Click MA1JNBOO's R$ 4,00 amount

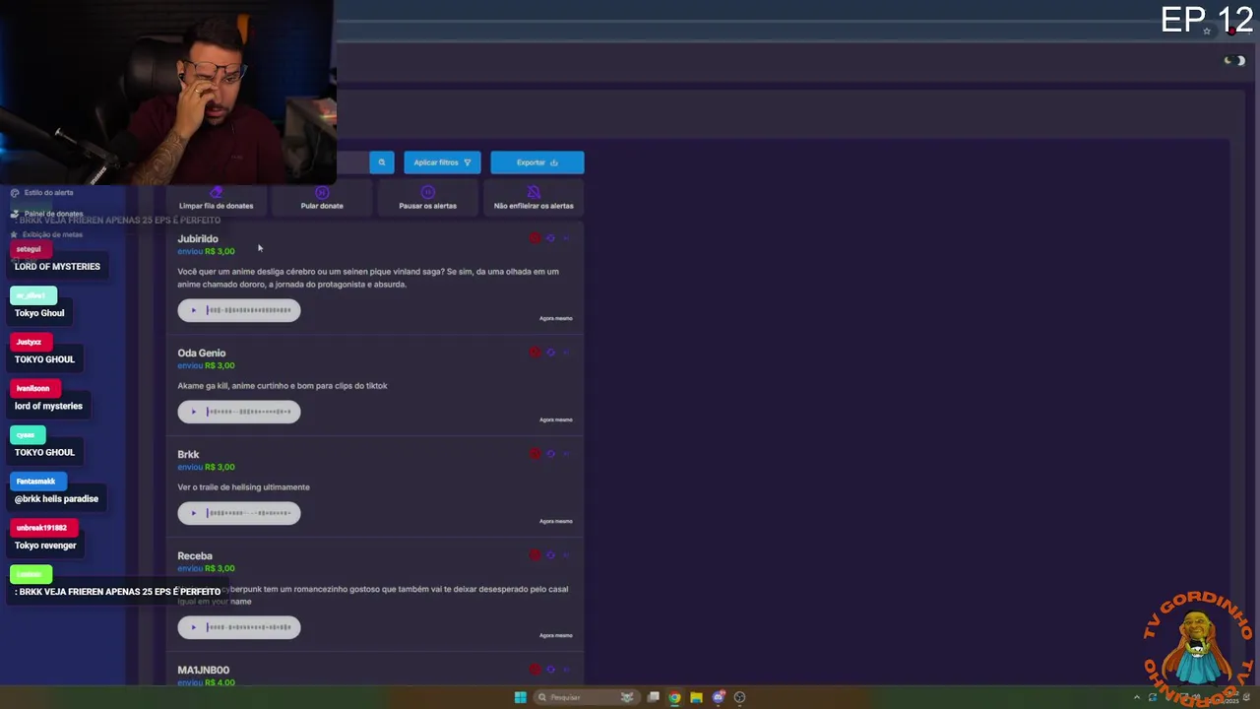[x=220, y=682]
